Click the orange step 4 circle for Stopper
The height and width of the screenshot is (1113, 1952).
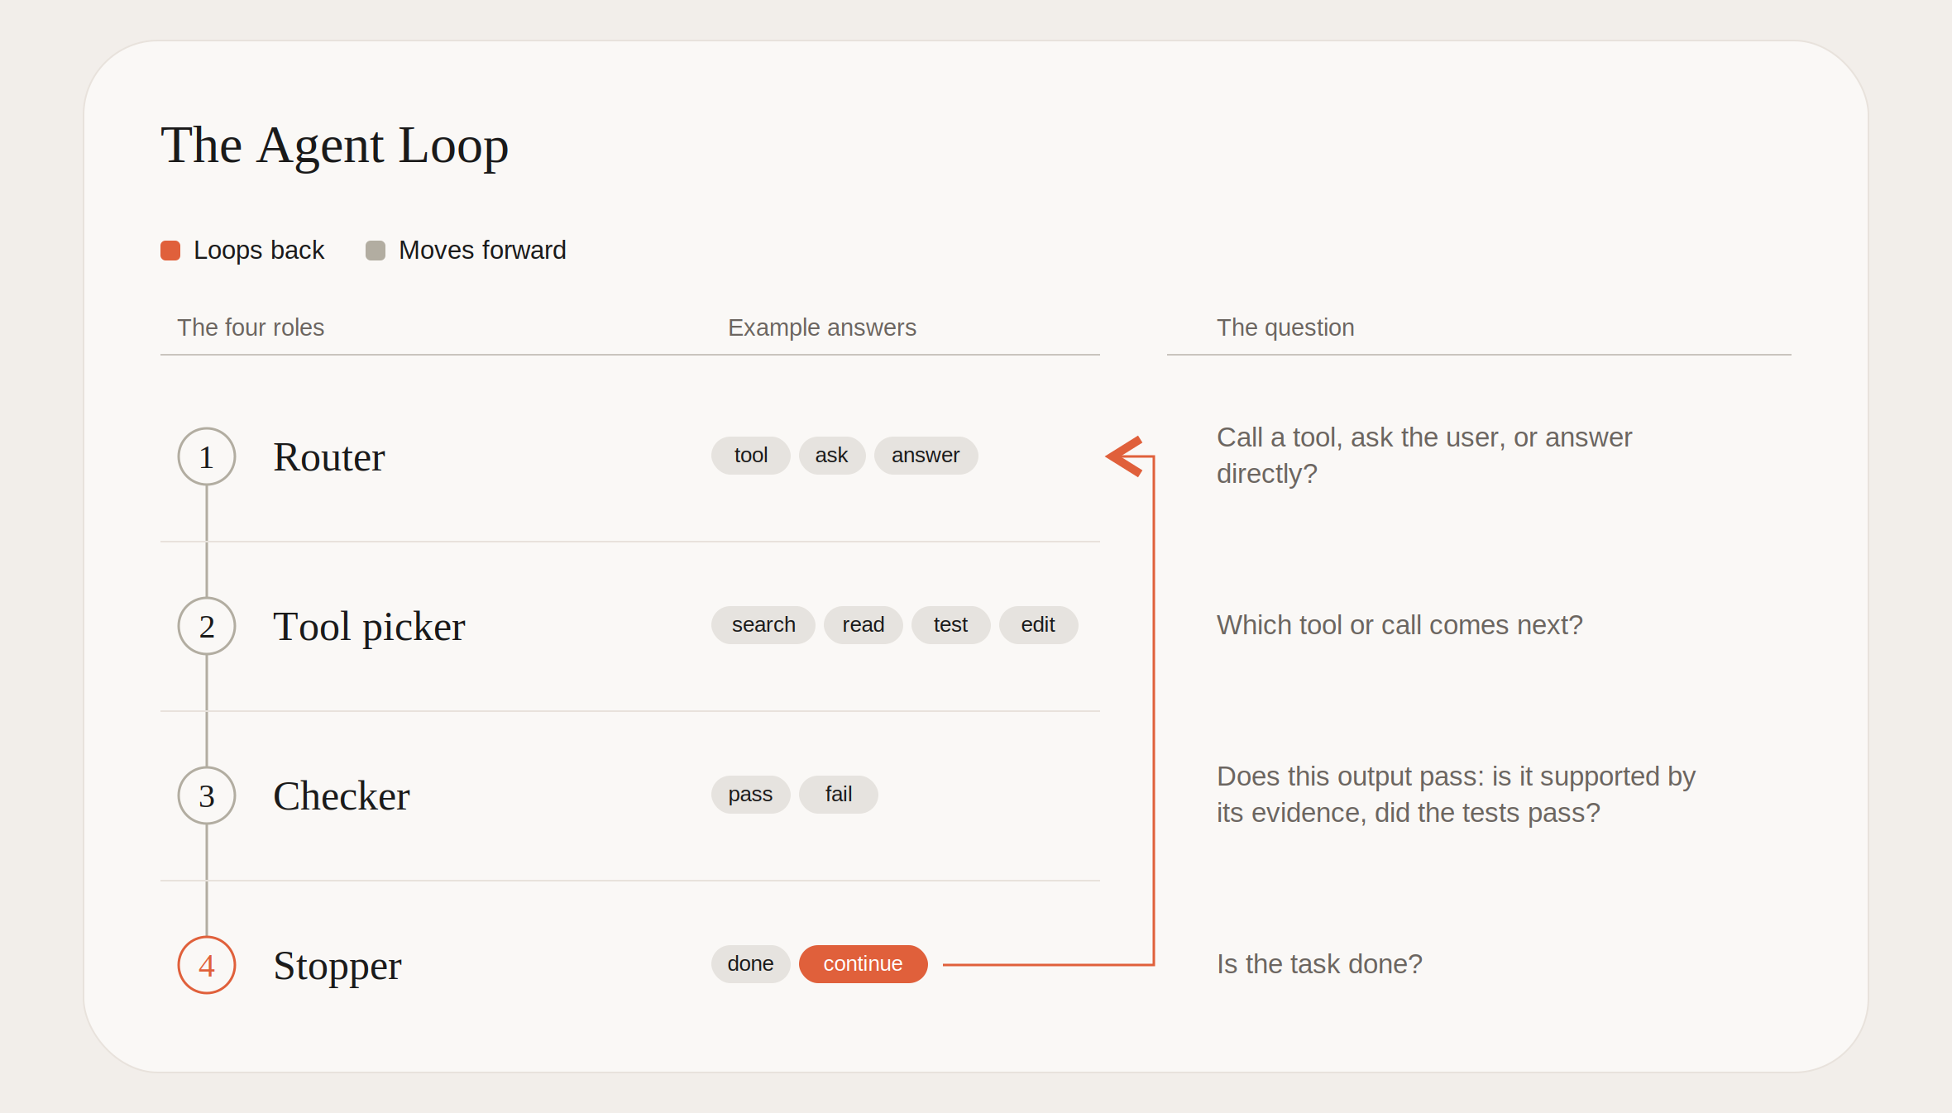[x=207, y=965]
